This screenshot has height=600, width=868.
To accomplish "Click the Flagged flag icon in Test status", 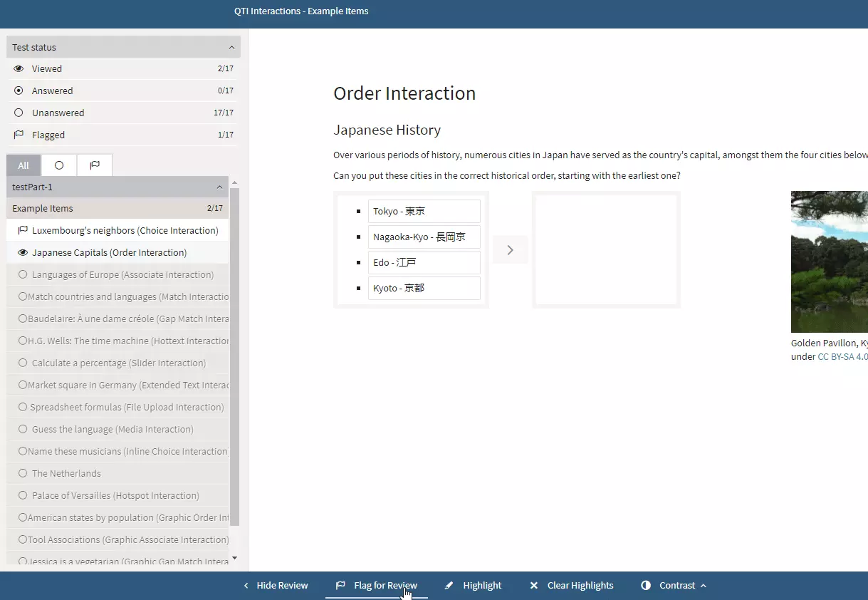I will [17, 135].
